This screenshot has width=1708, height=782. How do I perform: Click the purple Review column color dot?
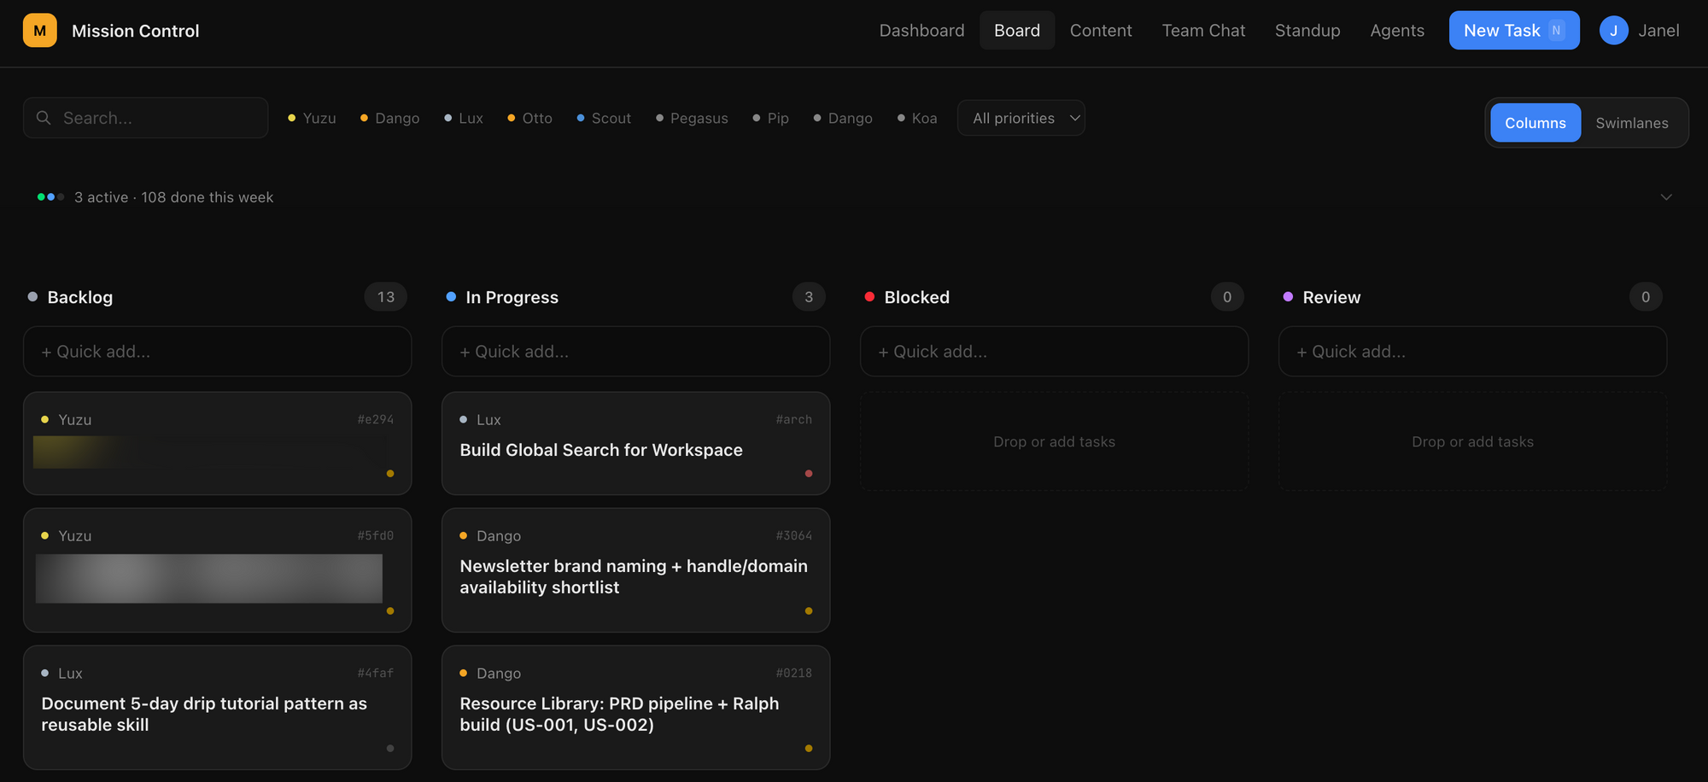pos(1288,297)
